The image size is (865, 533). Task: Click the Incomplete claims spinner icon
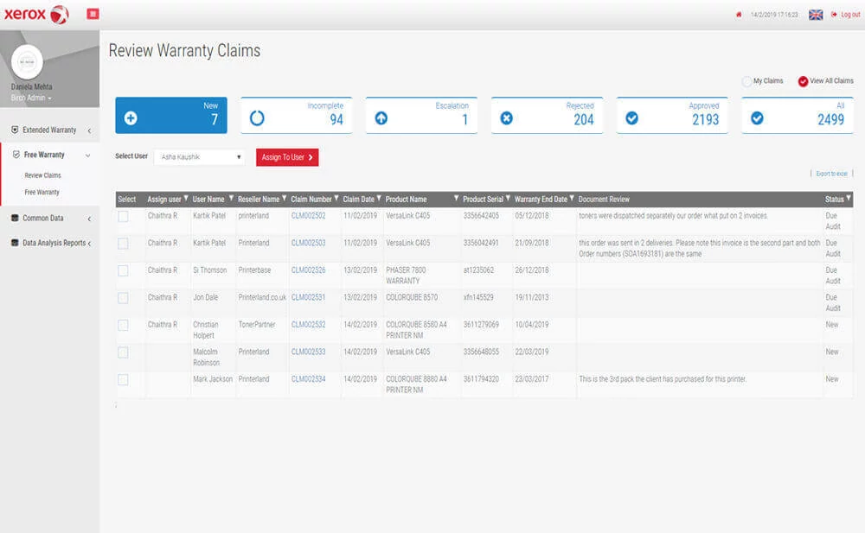[257, 118]
